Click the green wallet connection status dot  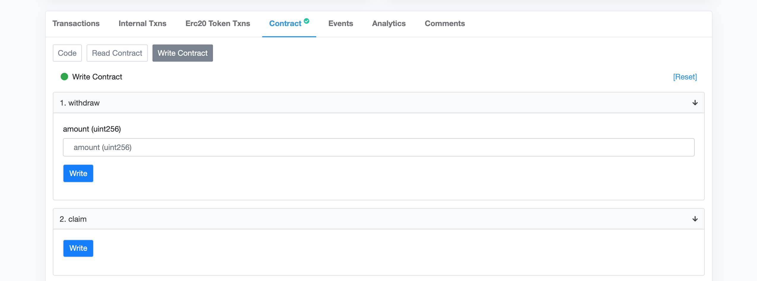point(64,76)
